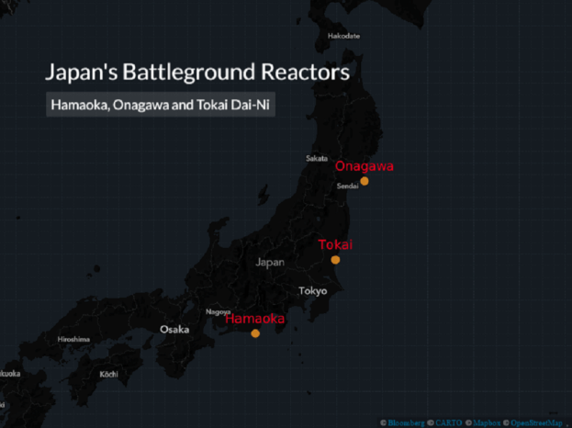Click the Tokyo city label
The height and width of the screenshot is (428, 572).
(312, 291)
